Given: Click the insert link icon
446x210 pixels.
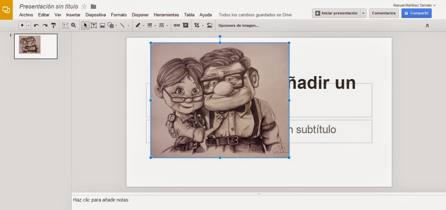Looking at the screenshot, I should [x=177, y=25].
